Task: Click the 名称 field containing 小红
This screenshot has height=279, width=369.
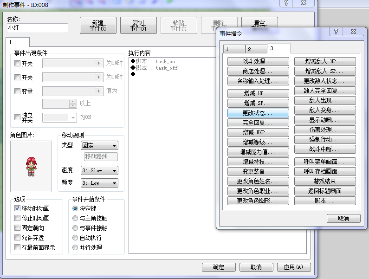Action: tap(38, 28)
